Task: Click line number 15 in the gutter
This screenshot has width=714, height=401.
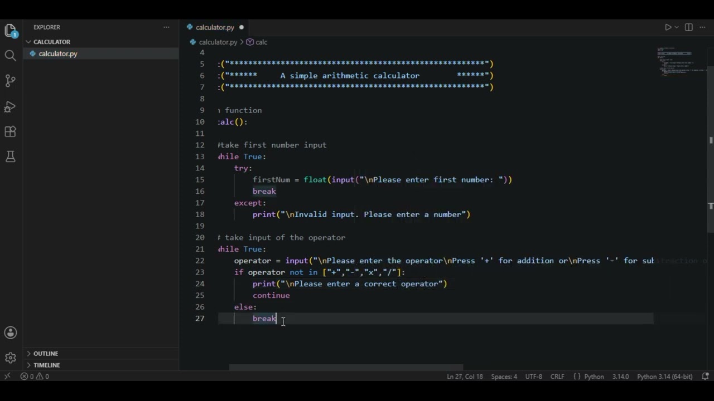Action: [200, 180]
